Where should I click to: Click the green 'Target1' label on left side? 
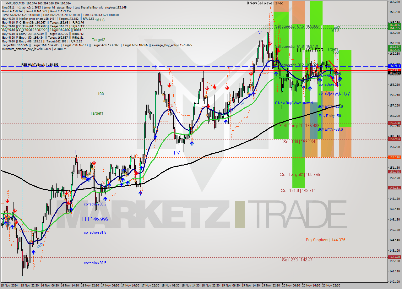tap(97, 113)
